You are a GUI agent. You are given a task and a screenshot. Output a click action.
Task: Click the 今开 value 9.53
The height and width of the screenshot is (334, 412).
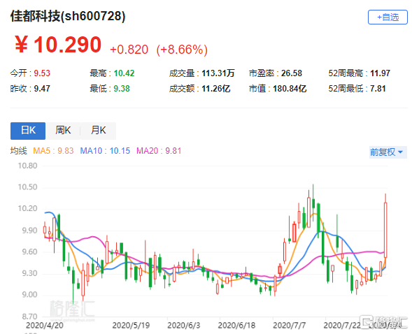(x=42, y=73)
